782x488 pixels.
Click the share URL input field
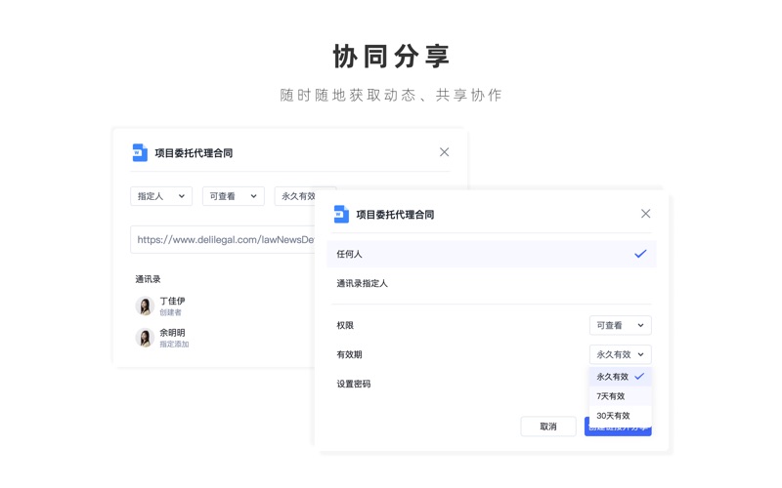tap(225, 239)
